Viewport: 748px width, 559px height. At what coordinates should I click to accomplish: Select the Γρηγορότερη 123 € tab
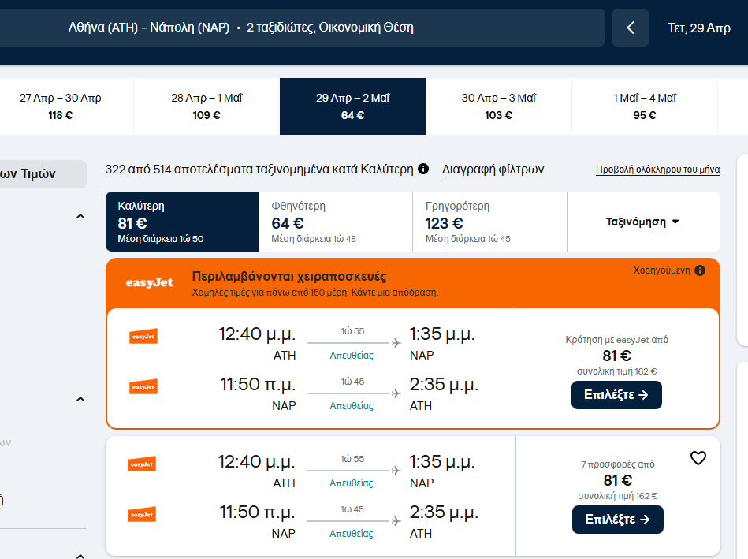coord(489,222)
